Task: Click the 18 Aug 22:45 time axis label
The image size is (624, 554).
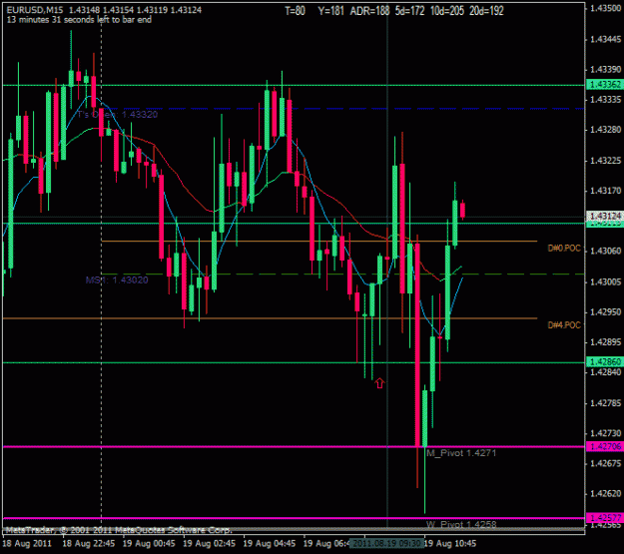Action: 89,543
